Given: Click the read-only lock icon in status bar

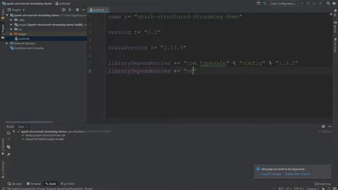Looking at the screenshot, I should pos(323,188).
